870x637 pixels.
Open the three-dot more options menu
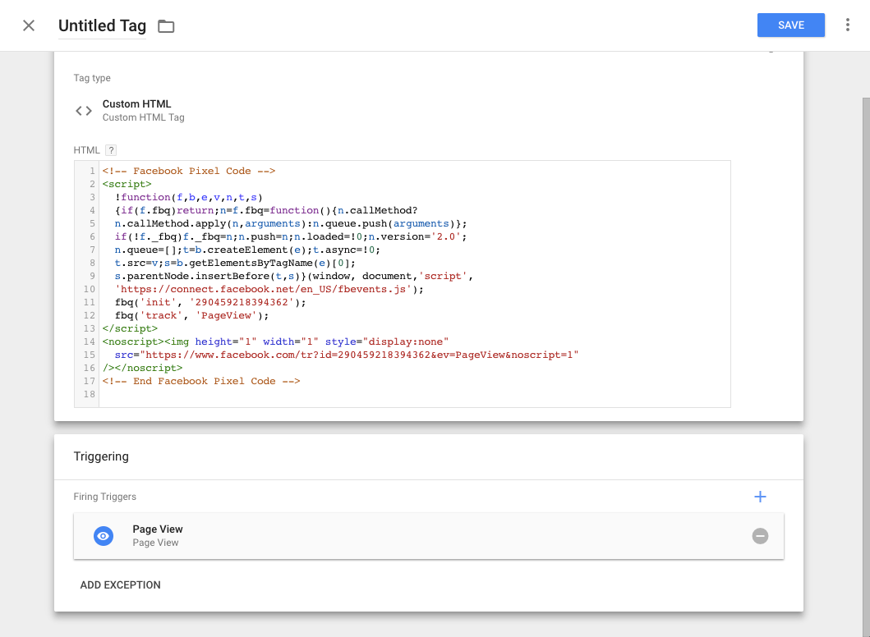(x=848, y=25)
